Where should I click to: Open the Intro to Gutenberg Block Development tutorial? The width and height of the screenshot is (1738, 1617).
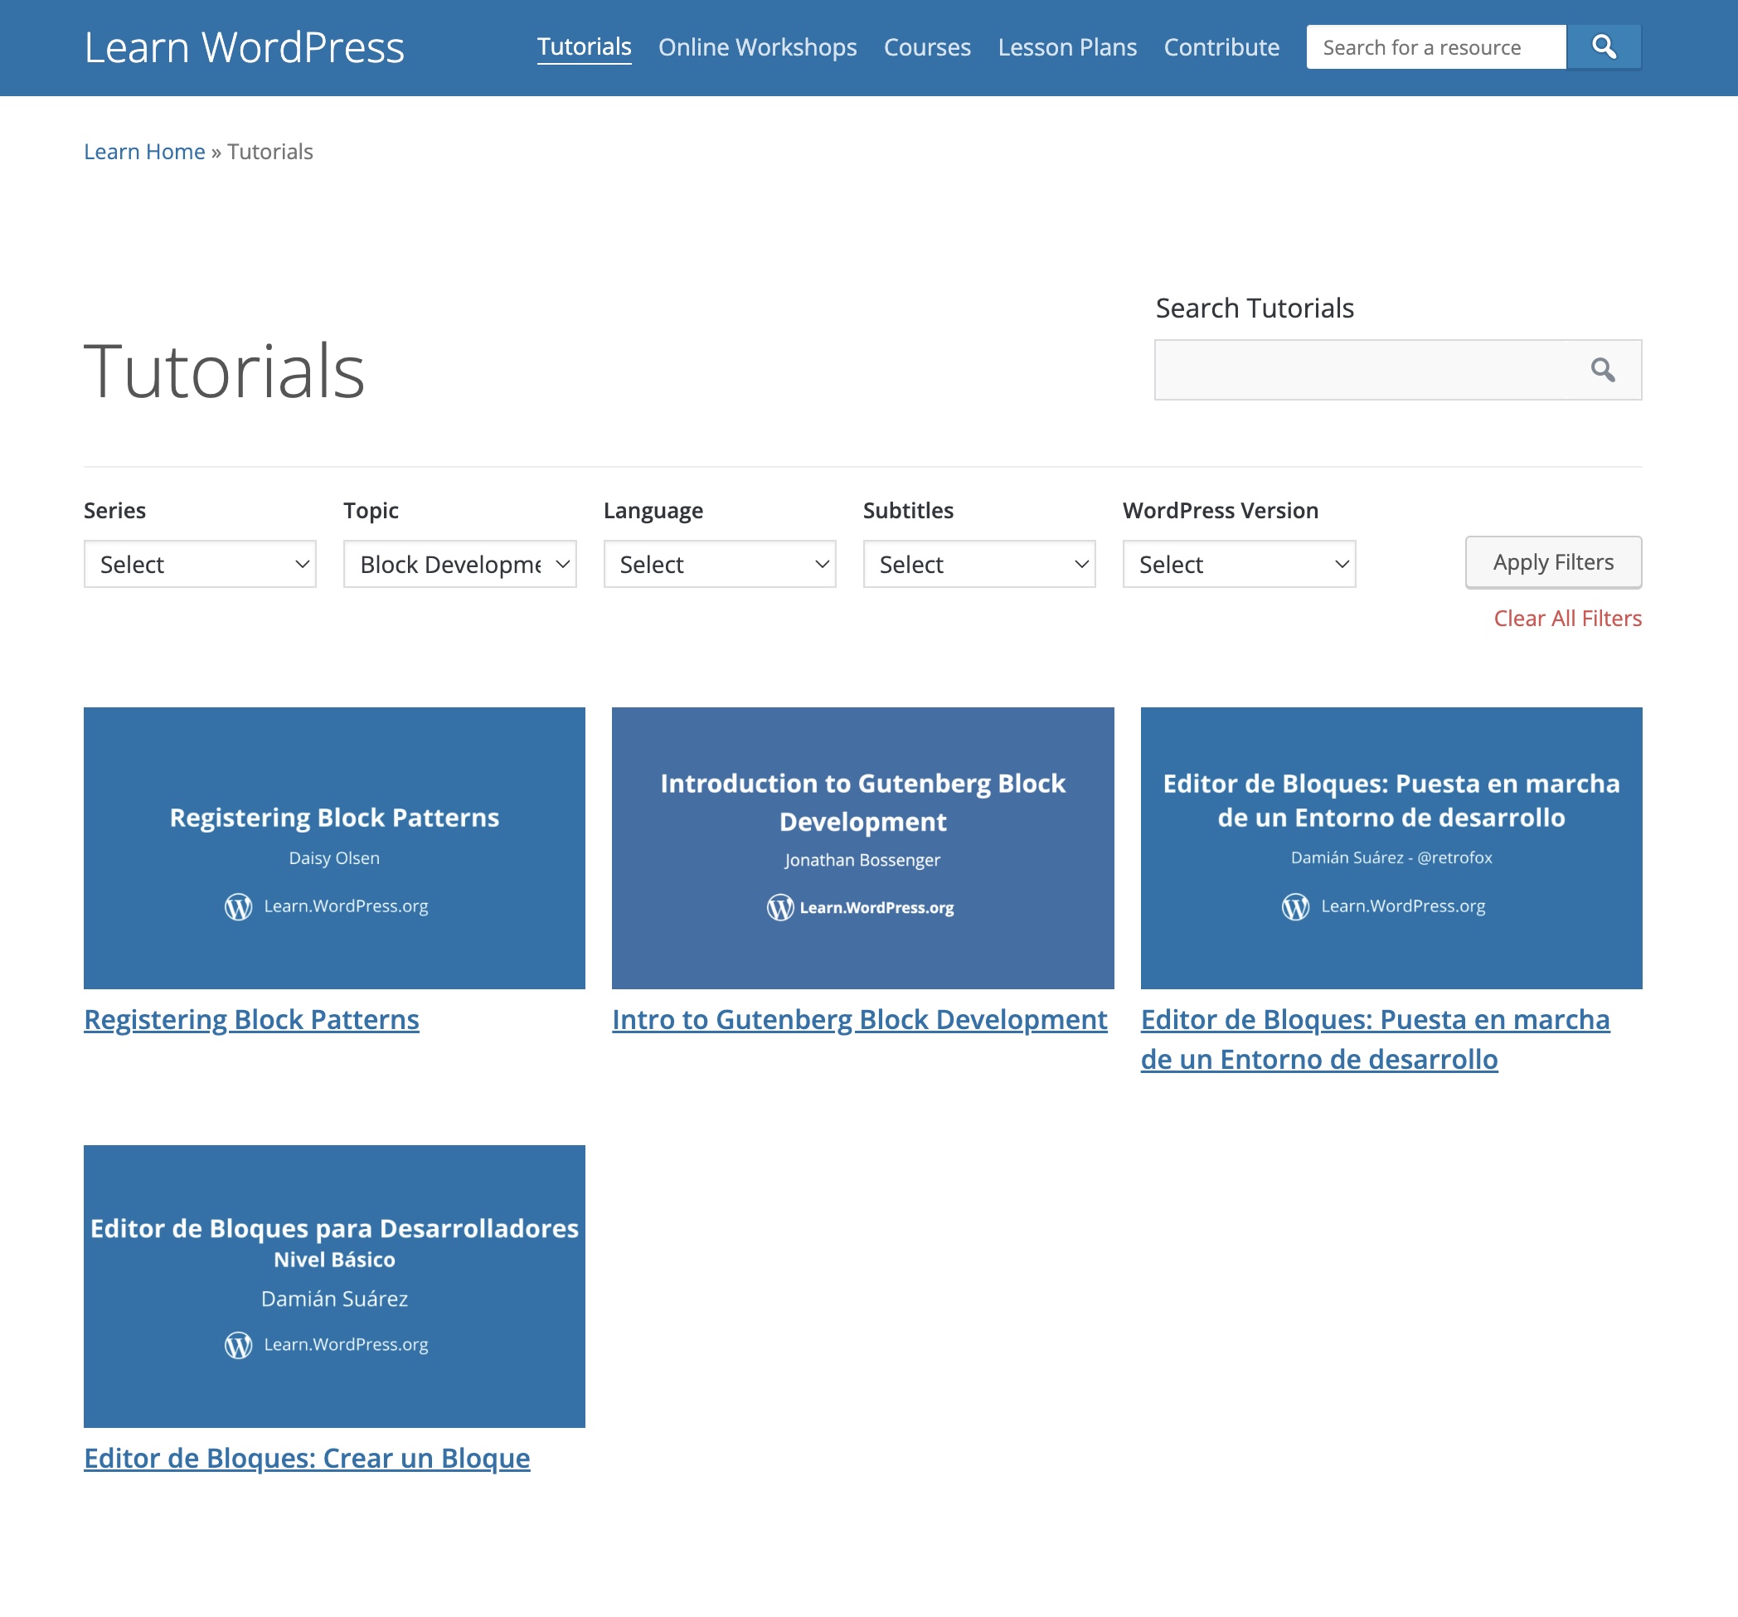pyautogui.click(x=859, y=1019)
